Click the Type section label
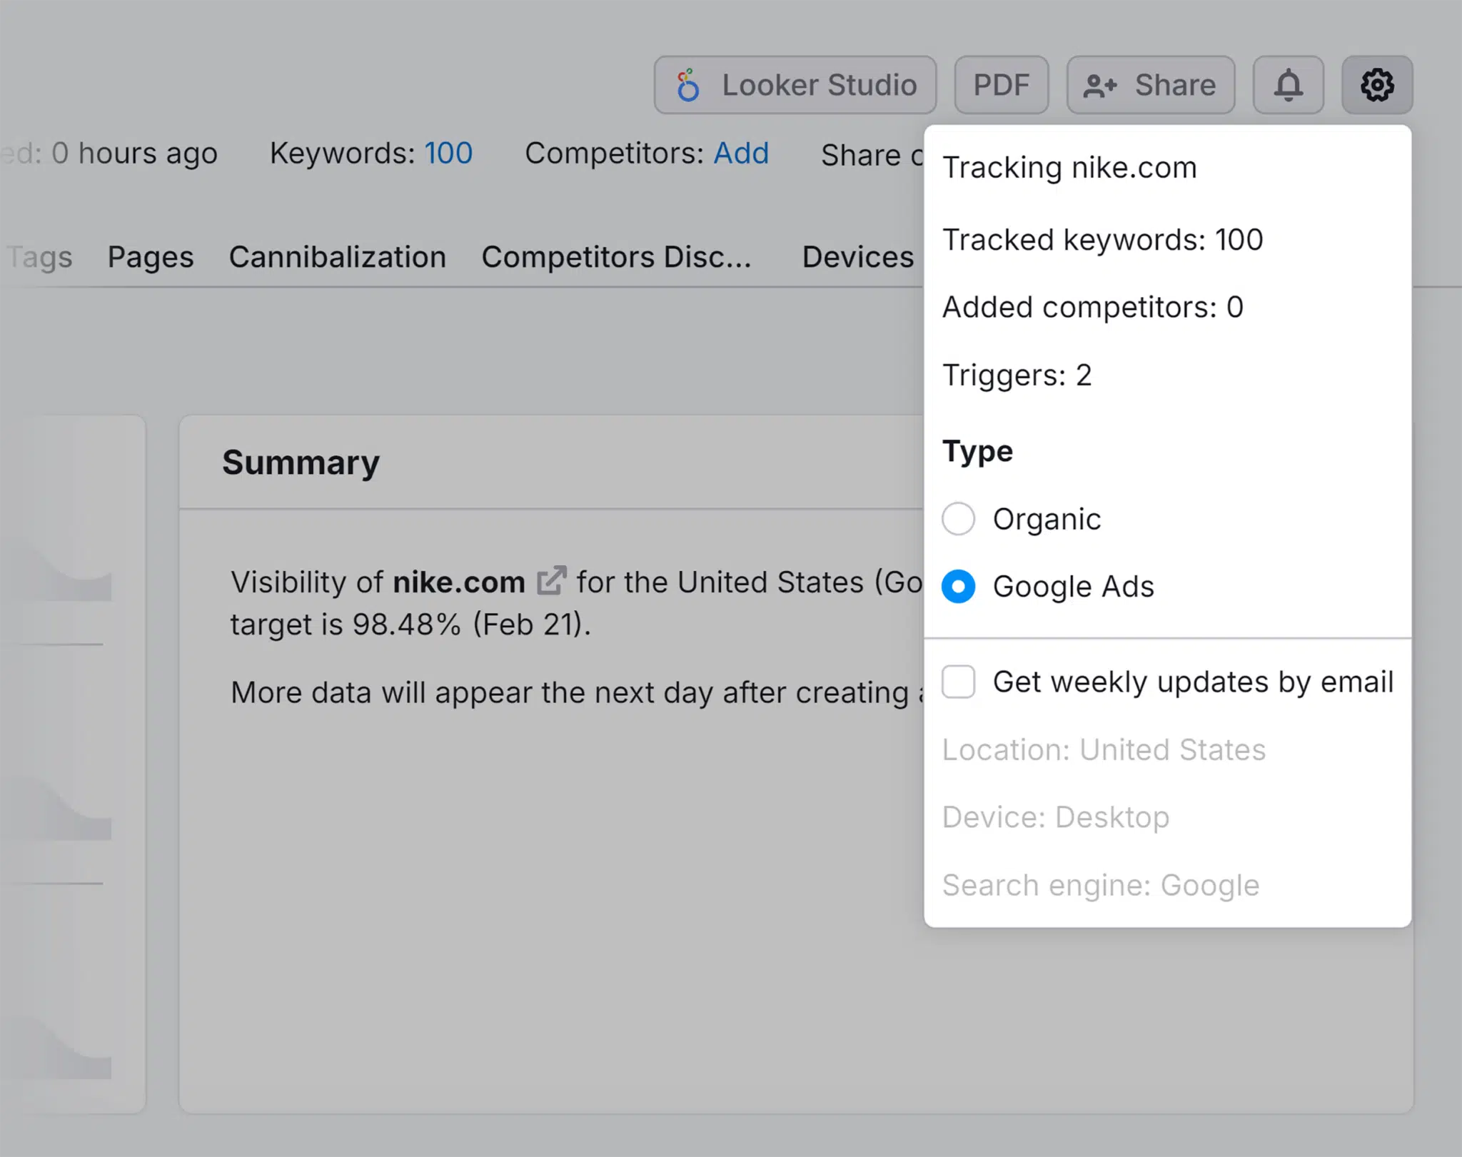 coord(977,452)
